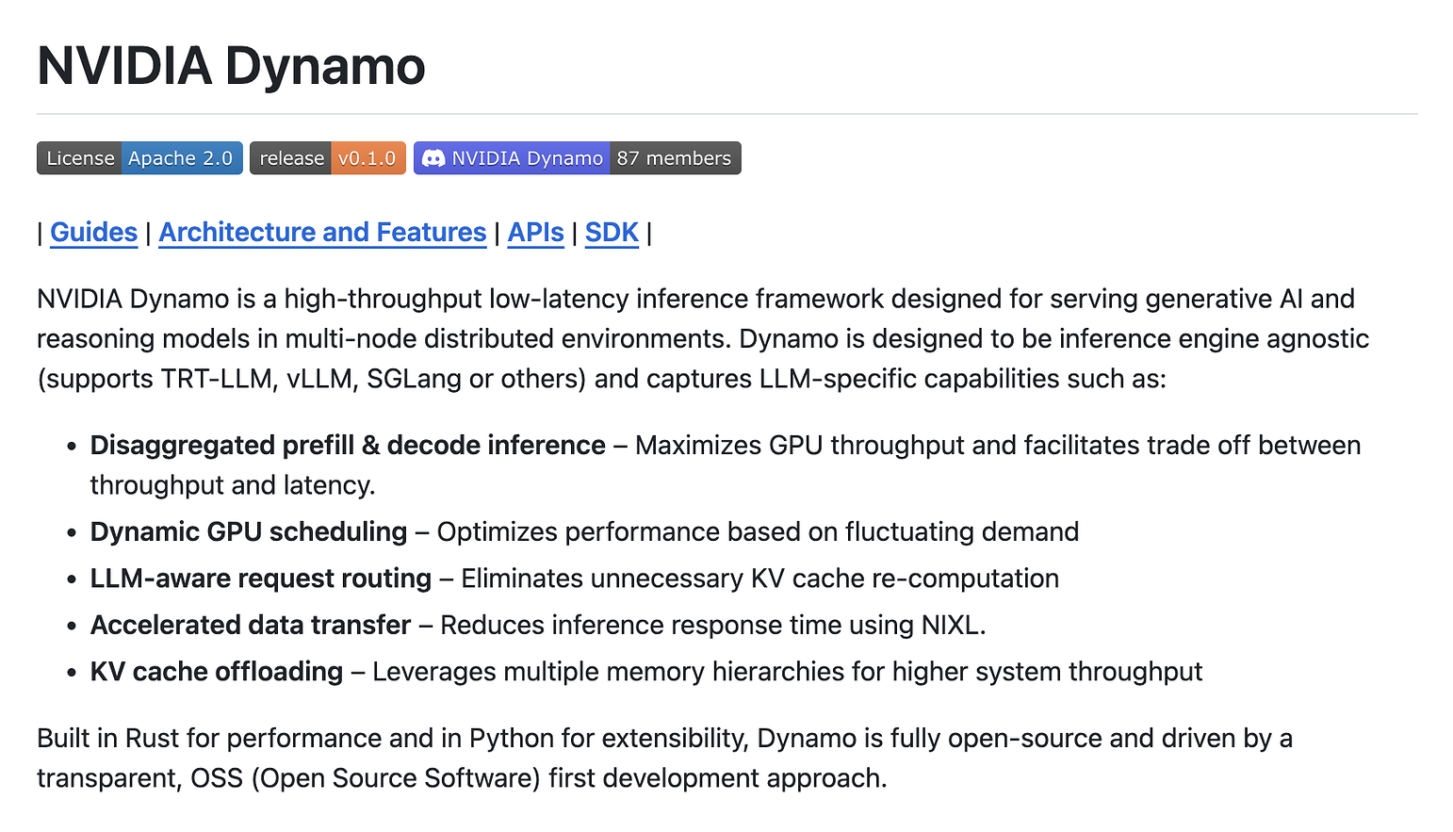Click the 87 members count badge
This screenshot has height=832, width=1453.
tap(674, 158)
